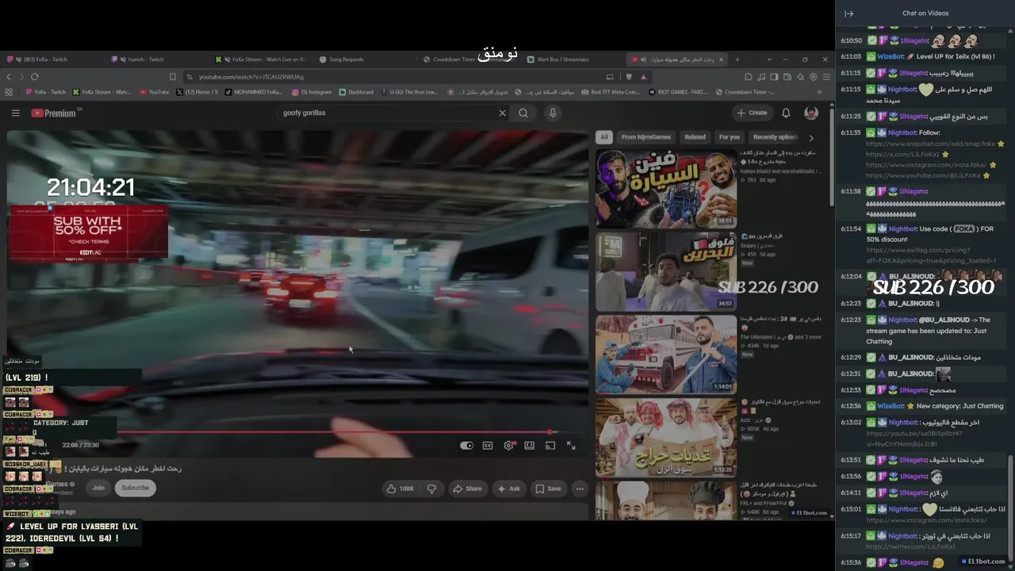This screenshot has height=571, width=1015.
Task: Open YouTube notifications bell
Action: pyautogui.click(x=786, y=113)
